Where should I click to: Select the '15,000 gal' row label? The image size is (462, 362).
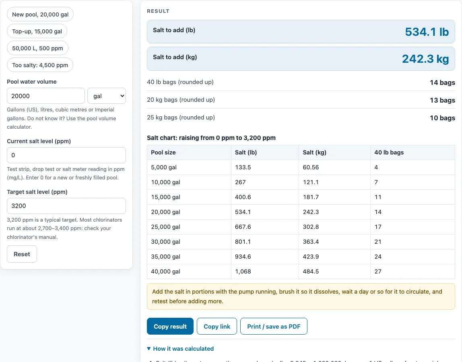tap(165, 197)
